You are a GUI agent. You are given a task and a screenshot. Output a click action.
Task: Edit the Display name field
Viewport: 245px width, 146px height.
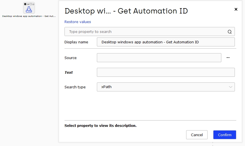[166, 42]
